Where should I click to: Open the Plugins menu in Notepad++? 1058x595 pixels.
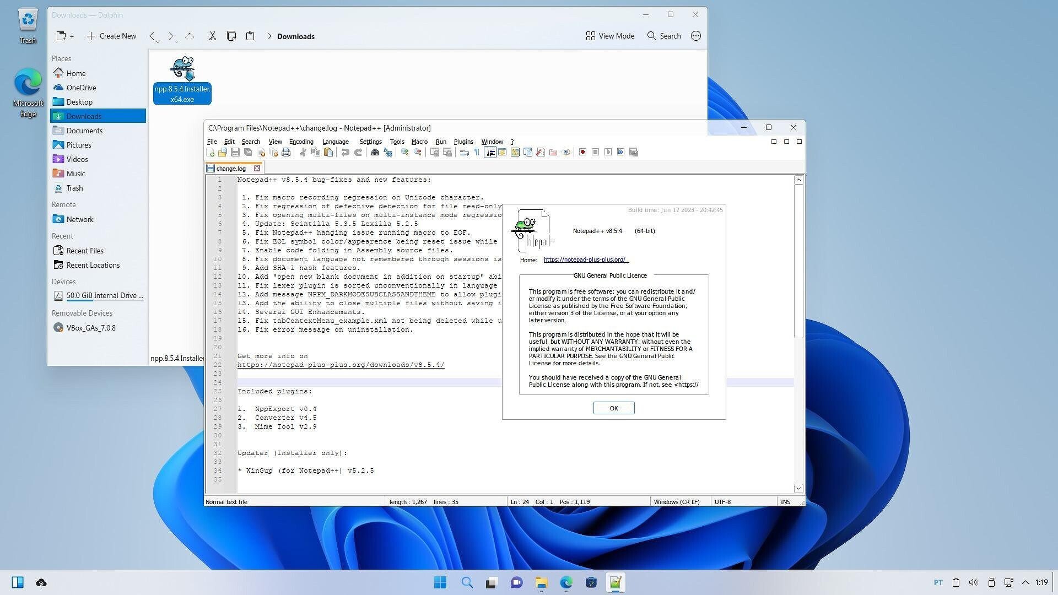coord(463,141)
